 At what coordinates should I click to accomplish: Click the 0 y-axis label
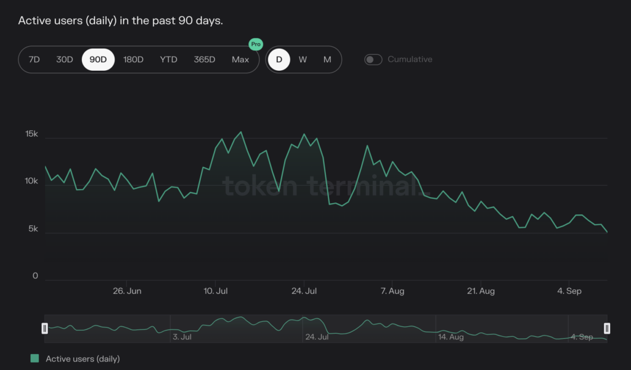click(x=35, y=276)
